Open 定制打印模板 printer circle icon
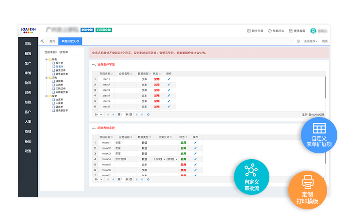Screen dimensions: 348x221 307,190
